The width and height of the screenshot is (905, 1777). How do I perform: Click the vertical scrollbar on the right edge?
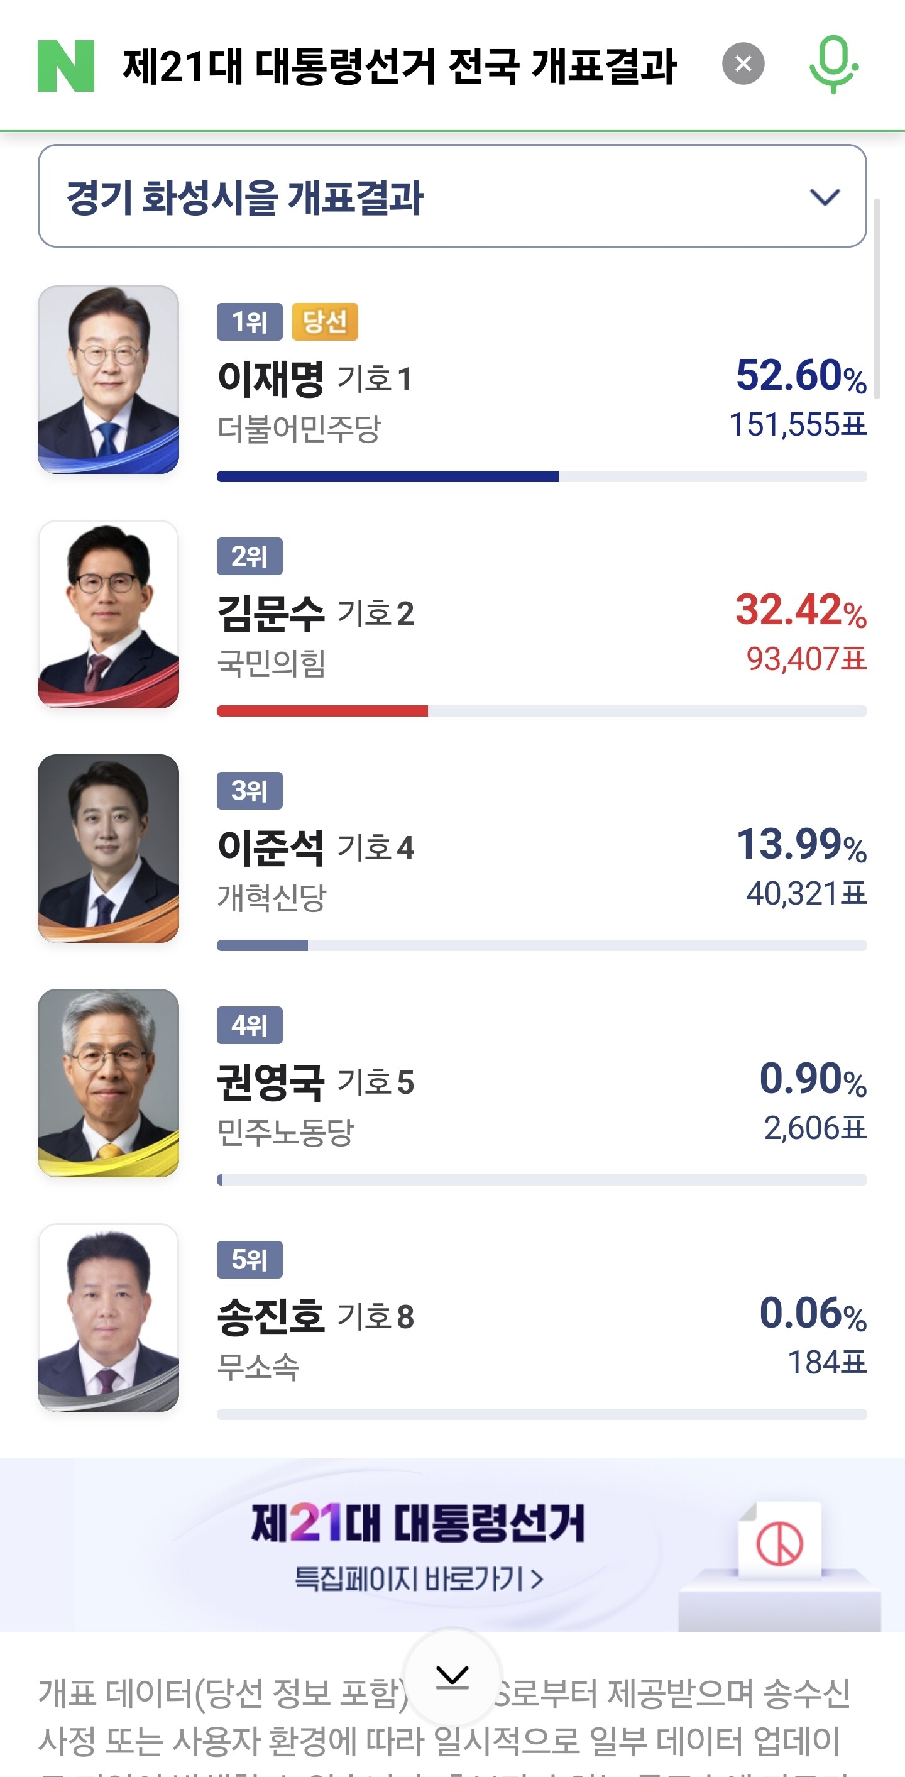coord(877,299)
